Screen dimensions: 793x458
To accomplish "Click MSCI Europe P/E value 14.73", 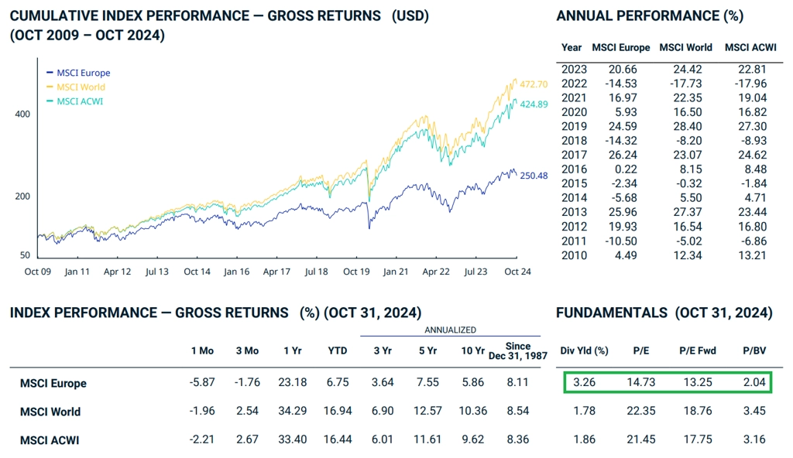I will pyautogui.click(x=640, y=383).
